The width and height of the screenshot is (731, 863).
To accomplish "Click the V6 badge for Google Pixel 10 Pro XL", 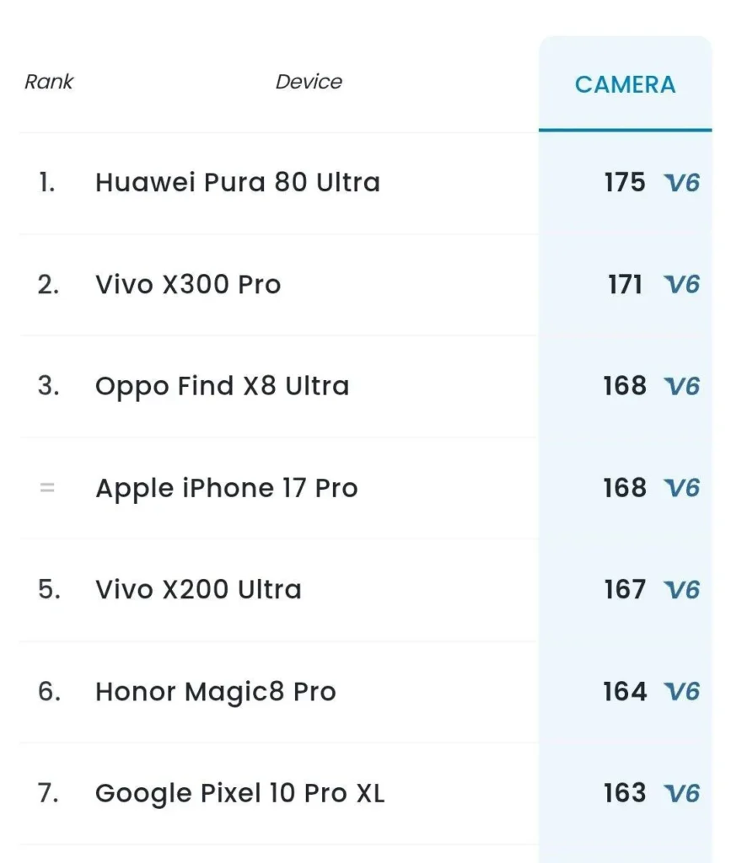I will pyautogui.click(x=682, y=793).
